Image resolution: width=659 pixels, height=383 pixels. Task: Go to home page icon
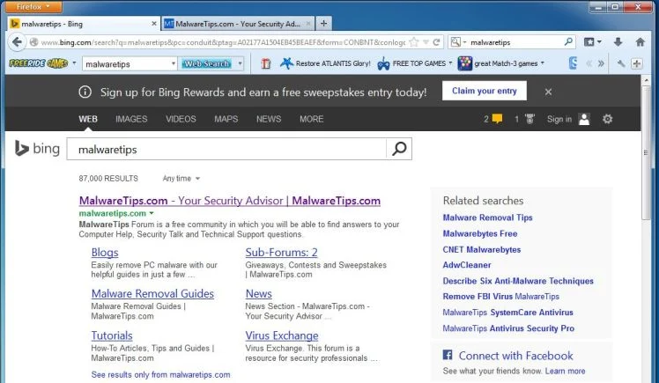(x=640, y=42)
